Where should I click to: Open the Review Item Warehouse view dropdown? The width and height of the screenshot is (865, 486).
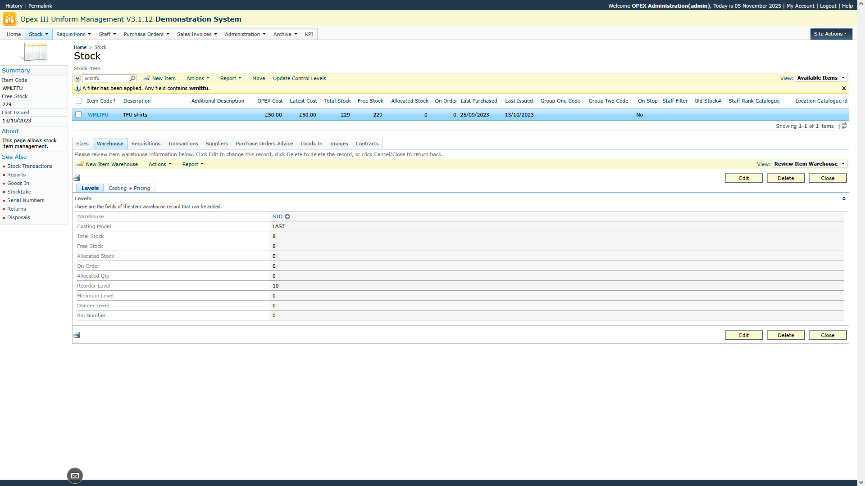coord(809,164)
